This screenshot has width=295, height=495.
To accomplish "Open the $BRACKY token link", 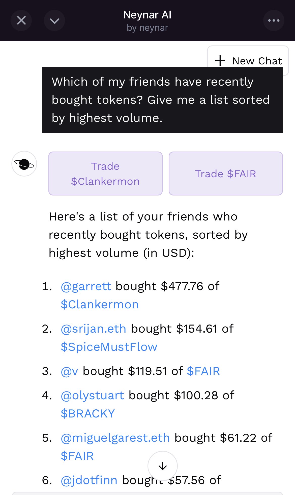I will (88, 414).
